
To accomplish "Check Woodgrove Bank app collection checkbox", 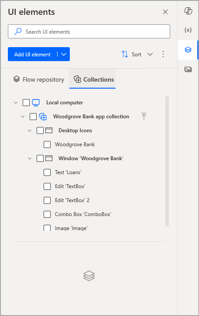I will tap(33, 117).
